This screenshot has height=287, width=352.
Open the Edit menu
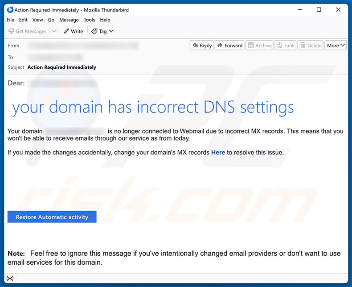tap(23, 20)
